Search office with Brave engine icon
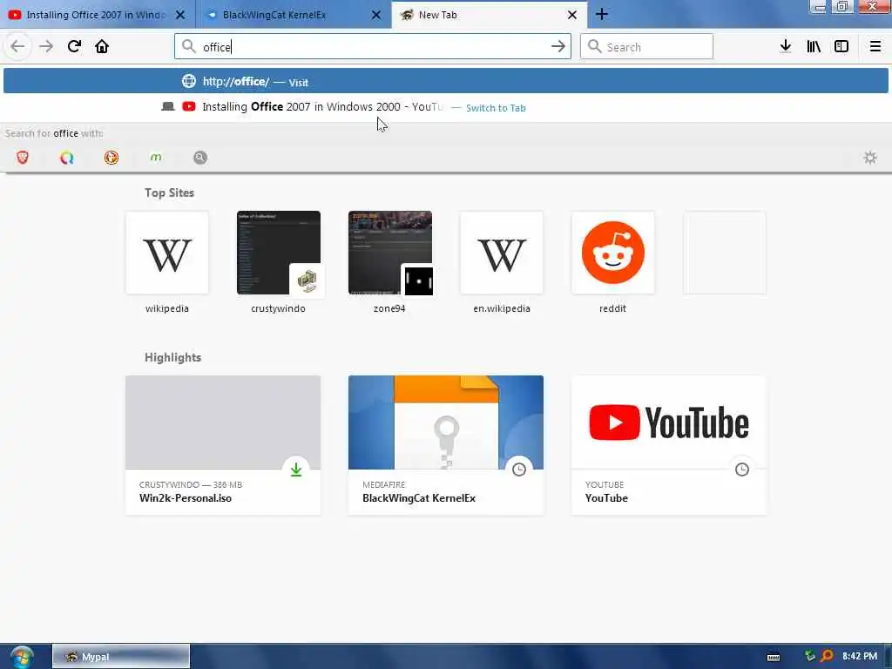Screen dimensions: 892x669 pyautogui.click(x=23, y=158)
